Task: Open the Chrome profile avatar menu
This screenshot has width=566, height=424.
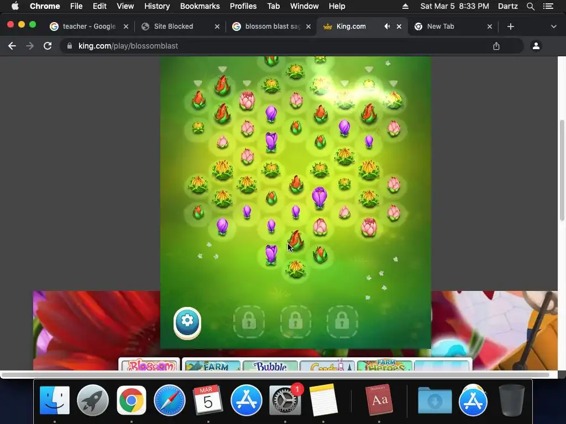Action: click(536, 46)
